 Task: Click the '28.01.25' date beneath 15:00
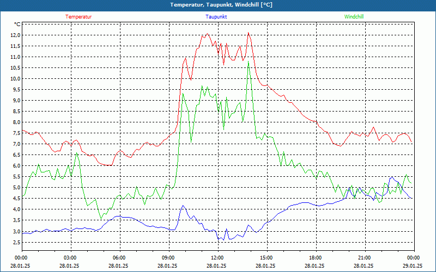[x=265, y=265]
